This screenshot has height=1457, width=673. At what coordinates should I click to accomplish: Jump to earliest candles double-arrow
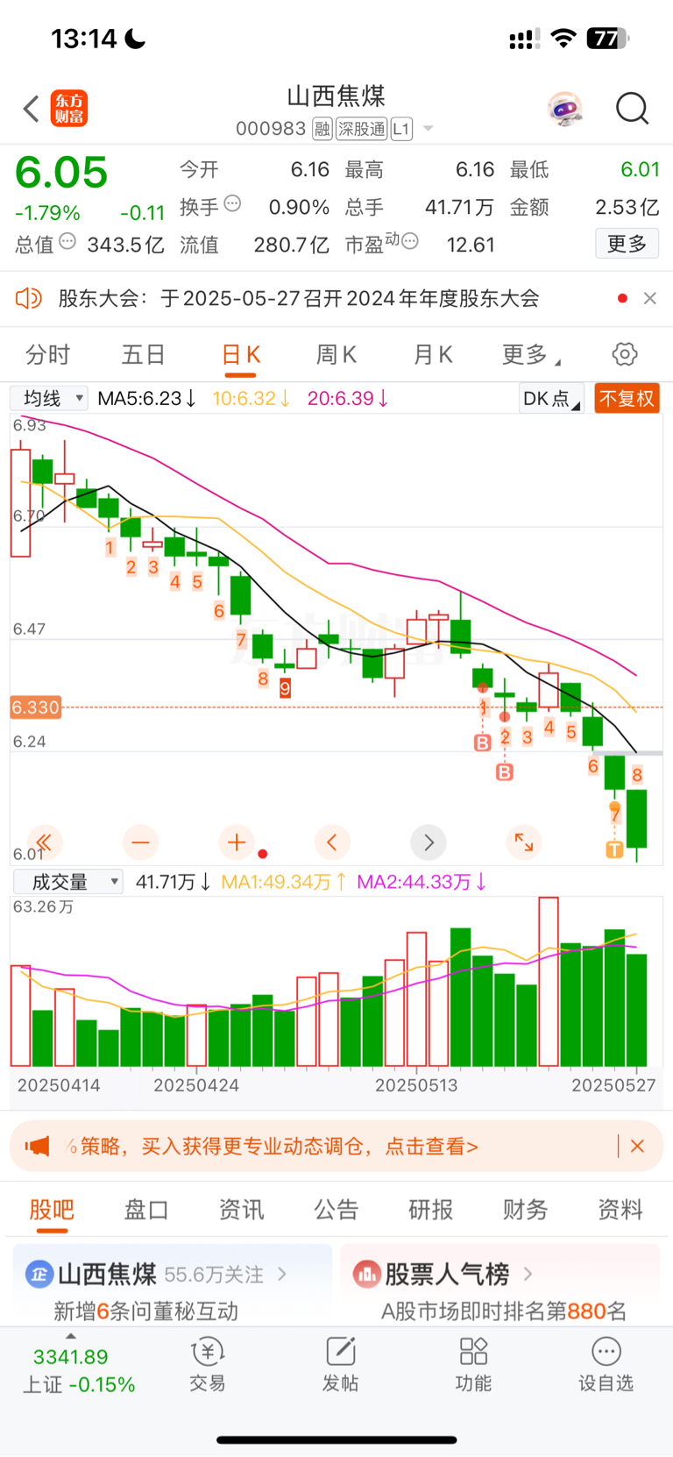click(x=45, y=843)
